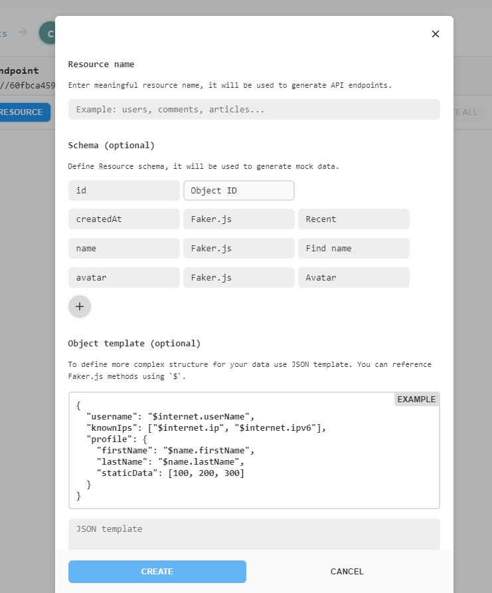
Task: Edit the createdAt field name
Action: click(x=123, y=219)
